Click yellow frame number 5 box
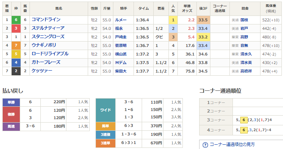This screenshot has width=283, height=149. [16, 54]
